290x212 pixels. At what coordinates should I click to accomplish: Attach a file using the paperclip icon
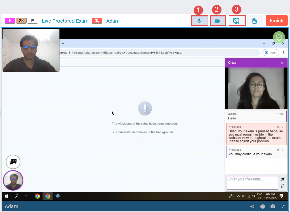(282, 186)
